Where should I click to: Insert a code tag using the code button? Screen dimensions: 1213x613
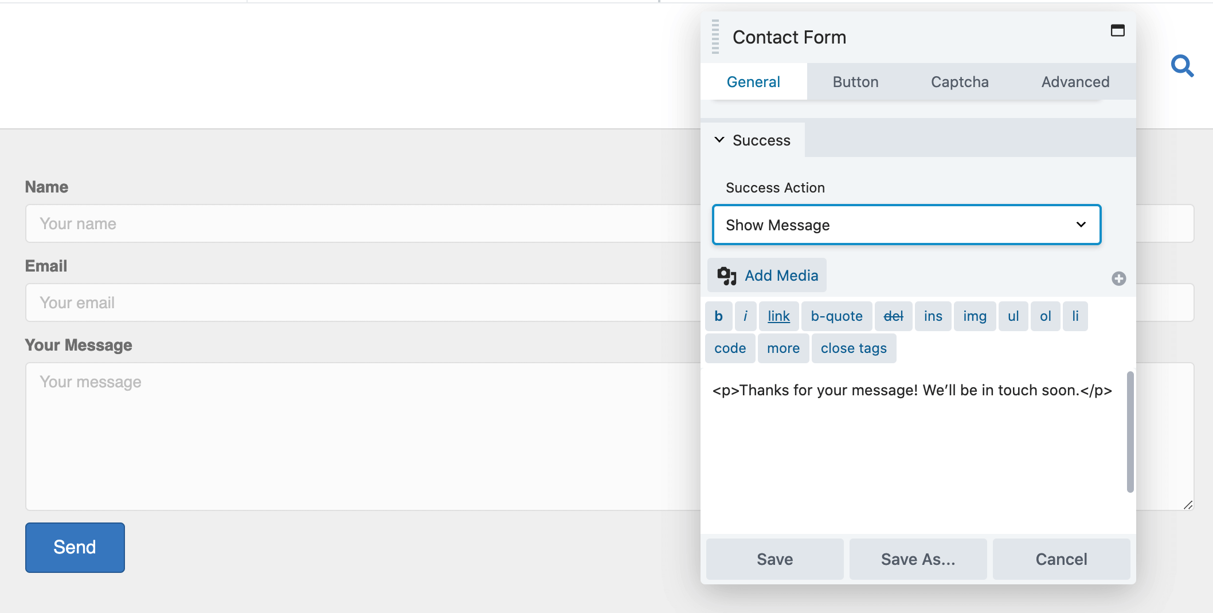pyautogui.click(x=730, y=348)
